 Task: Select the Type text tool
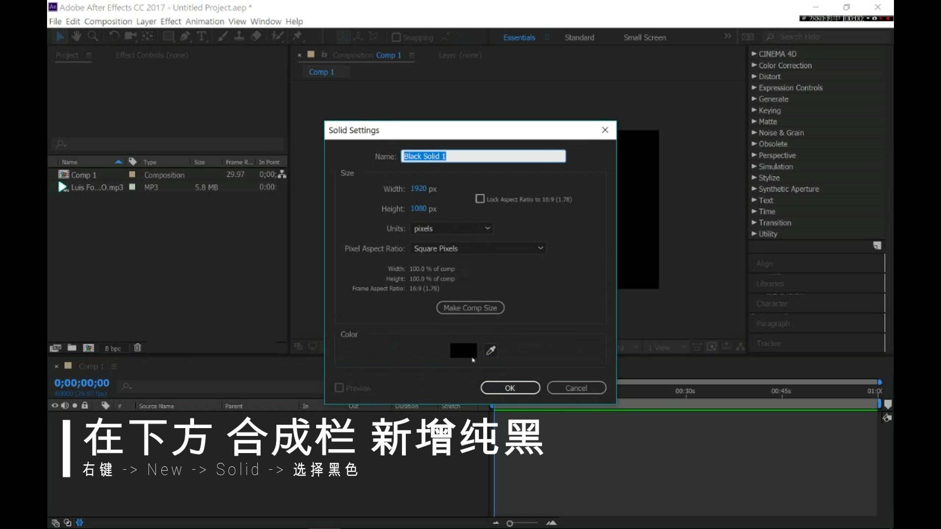201,36
